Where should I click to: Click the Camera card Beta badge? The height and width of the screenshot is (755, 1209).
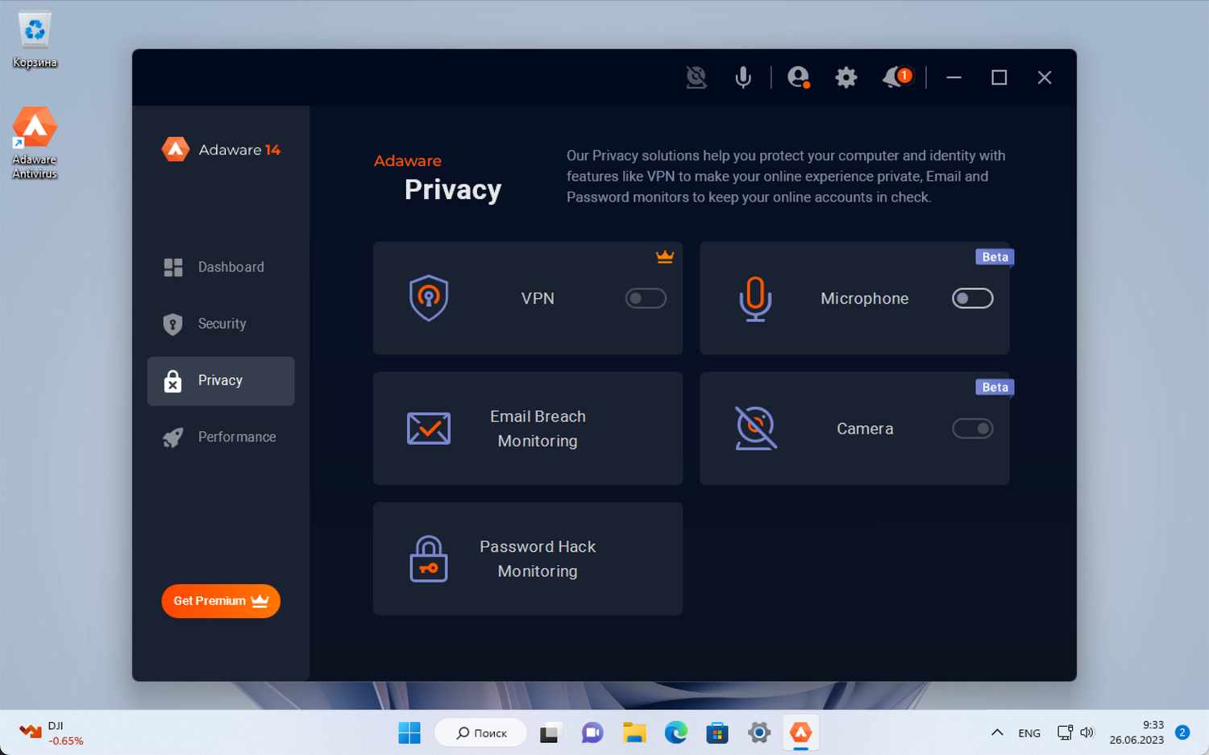click(x=995, y=388)
